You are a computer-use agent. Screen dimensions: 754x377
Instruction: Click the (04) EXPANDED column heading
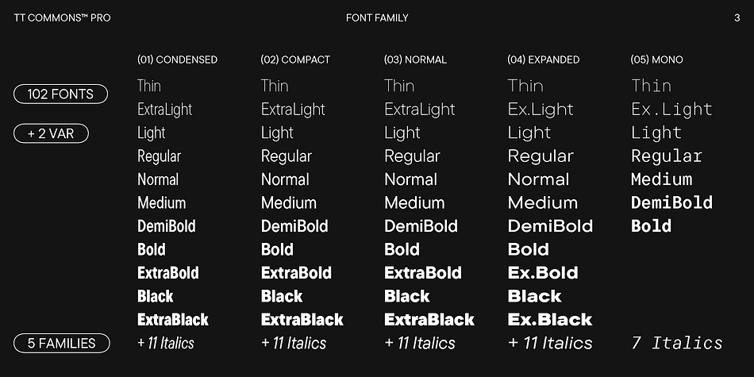pos(544,60)
